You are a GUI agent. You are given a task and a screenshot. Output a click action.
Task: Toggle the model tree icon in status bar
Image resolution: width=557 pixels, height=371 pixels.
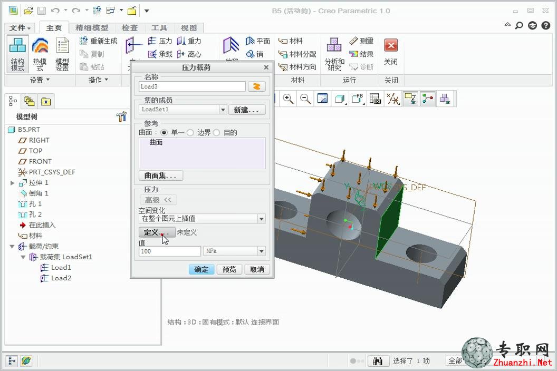pyautogui.click(x=12, y=361)
